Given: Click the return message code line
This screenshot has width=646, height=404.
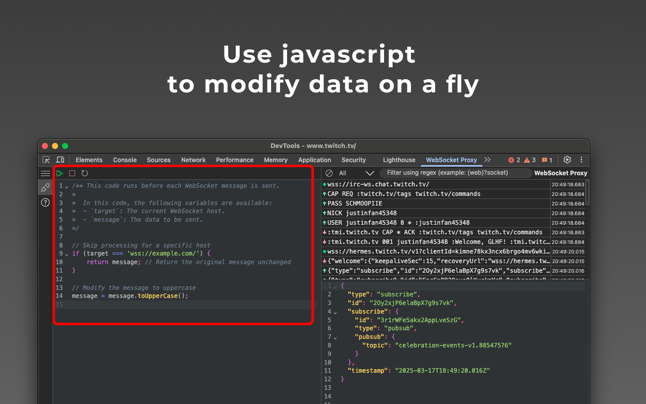Looking at the screenshot, I should [189, 262].
